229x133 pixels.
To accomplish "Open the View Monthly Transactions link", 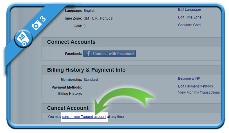I will click(199, 92).
